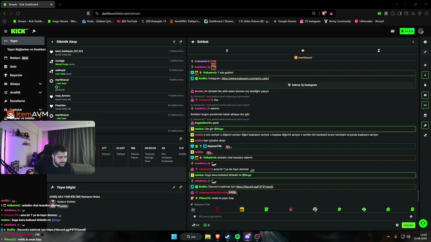Click beni_banlayan_OC_123 in activity feed
The width and height of the screenshot is (431, 242).
pyautogui.click(x=69, y=51)
